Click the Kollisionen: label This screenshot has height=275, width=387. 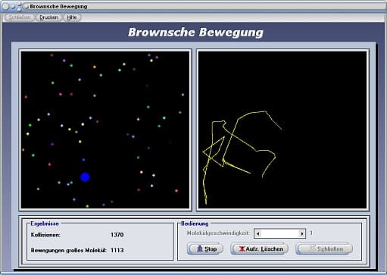click(x=45, y=235)
